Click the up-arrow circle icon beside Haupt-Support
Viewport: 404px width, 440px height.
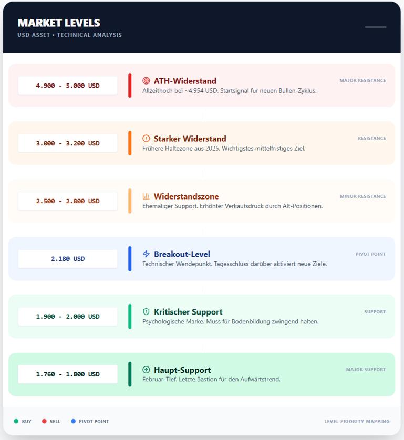146,370
